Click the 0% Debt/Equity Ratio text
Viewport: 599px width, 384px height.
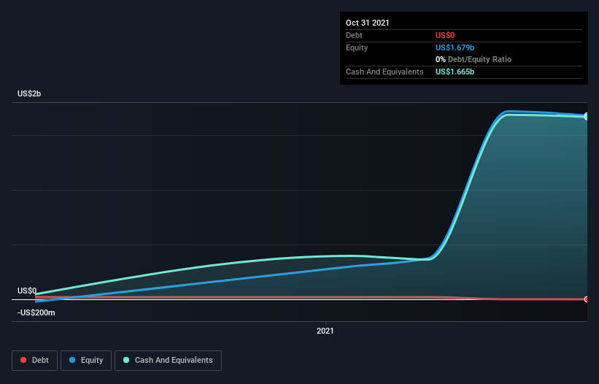click(474, 59)
